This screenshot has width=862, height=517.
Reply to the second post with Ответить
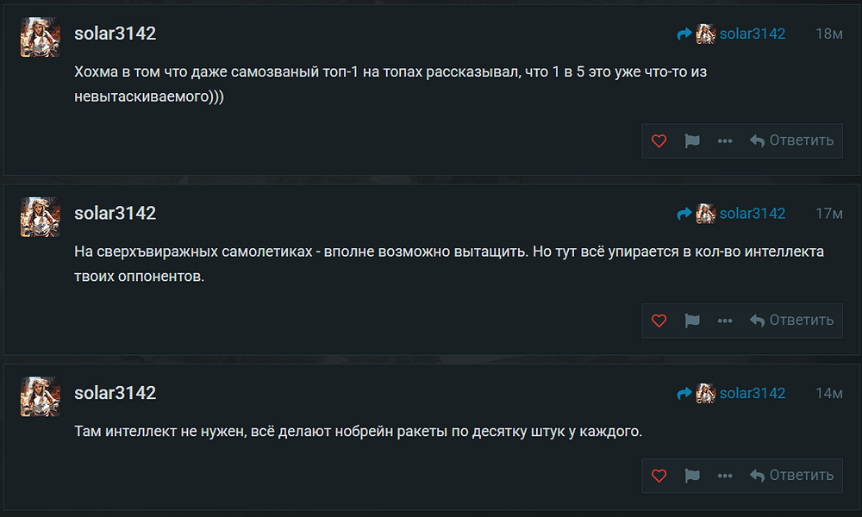791,320
